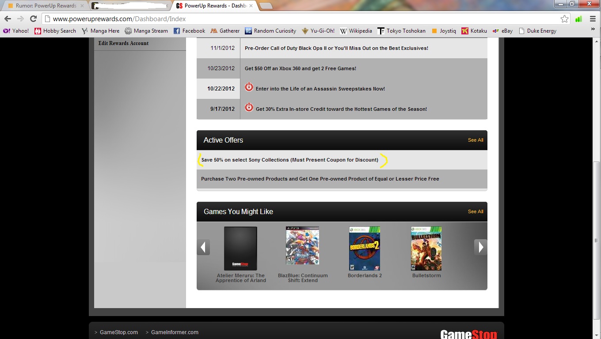Visit GameInformer.com from the footer
Viewport: 601px width, 339px height.
175,332
